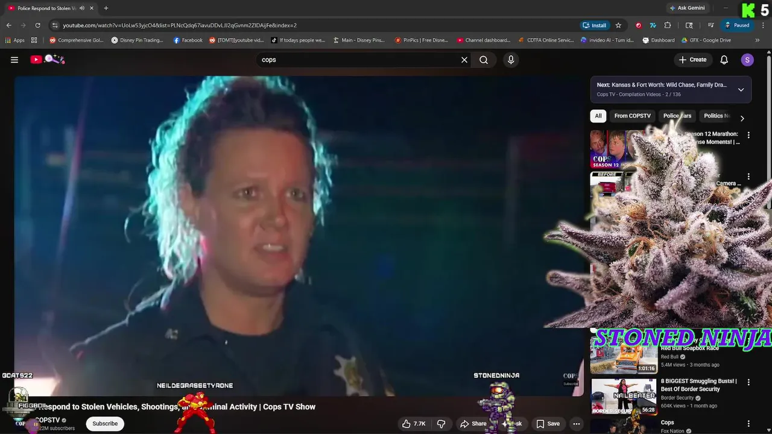Viewport: 772px width, 434px height.
Task: Select the From COPSTV chip
Action: [632, 116]
